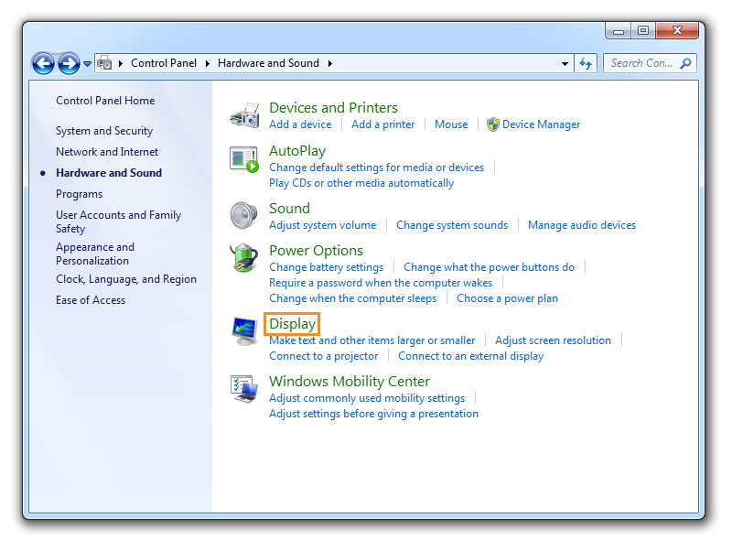Click Add a printer link
732x540 pixels.
pos(382,124)
